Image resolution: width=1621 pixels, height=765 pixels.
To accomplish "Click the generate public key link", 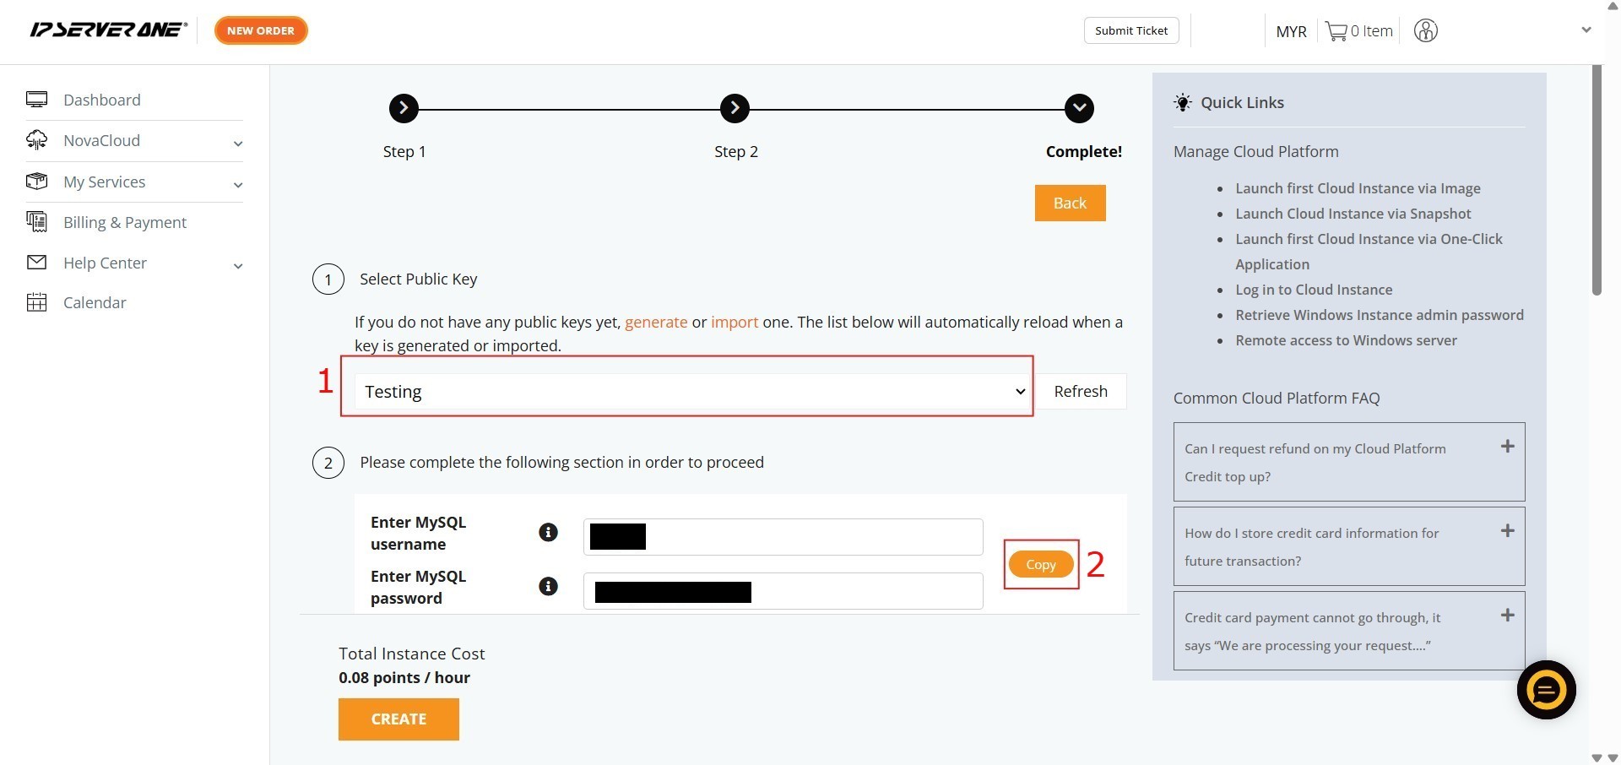I will pyautogui.click(x=655, y=323).
